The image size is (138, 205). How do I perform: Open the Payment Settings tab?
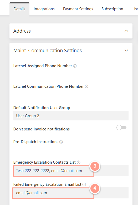click(x=78, y=9)
